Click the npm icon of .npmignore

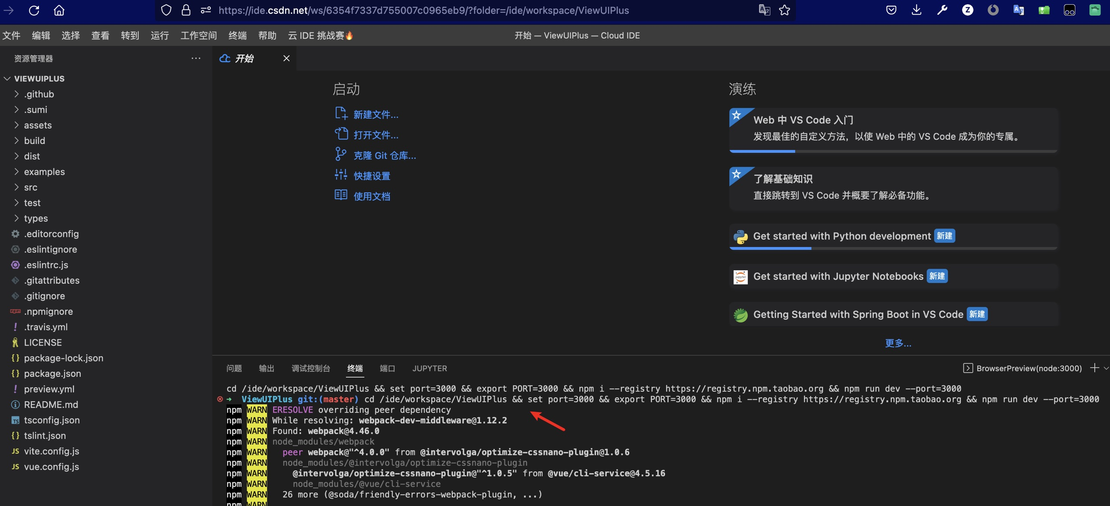pyautogui.click(x=15, y=311)
